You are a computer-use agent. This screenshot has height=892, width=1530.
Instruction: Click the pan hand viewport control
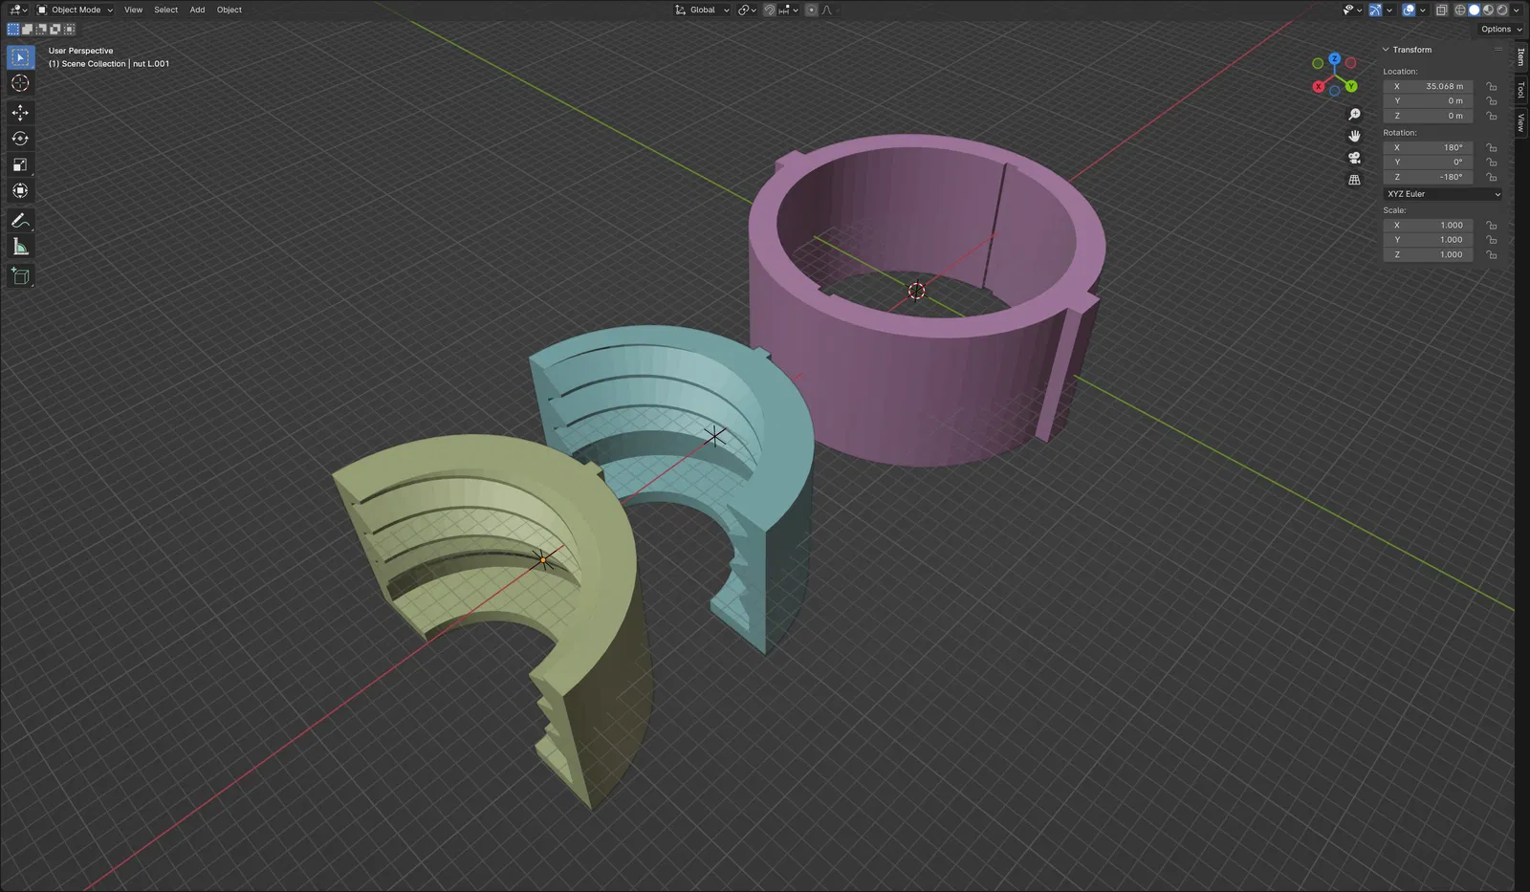pos(1354,136)
